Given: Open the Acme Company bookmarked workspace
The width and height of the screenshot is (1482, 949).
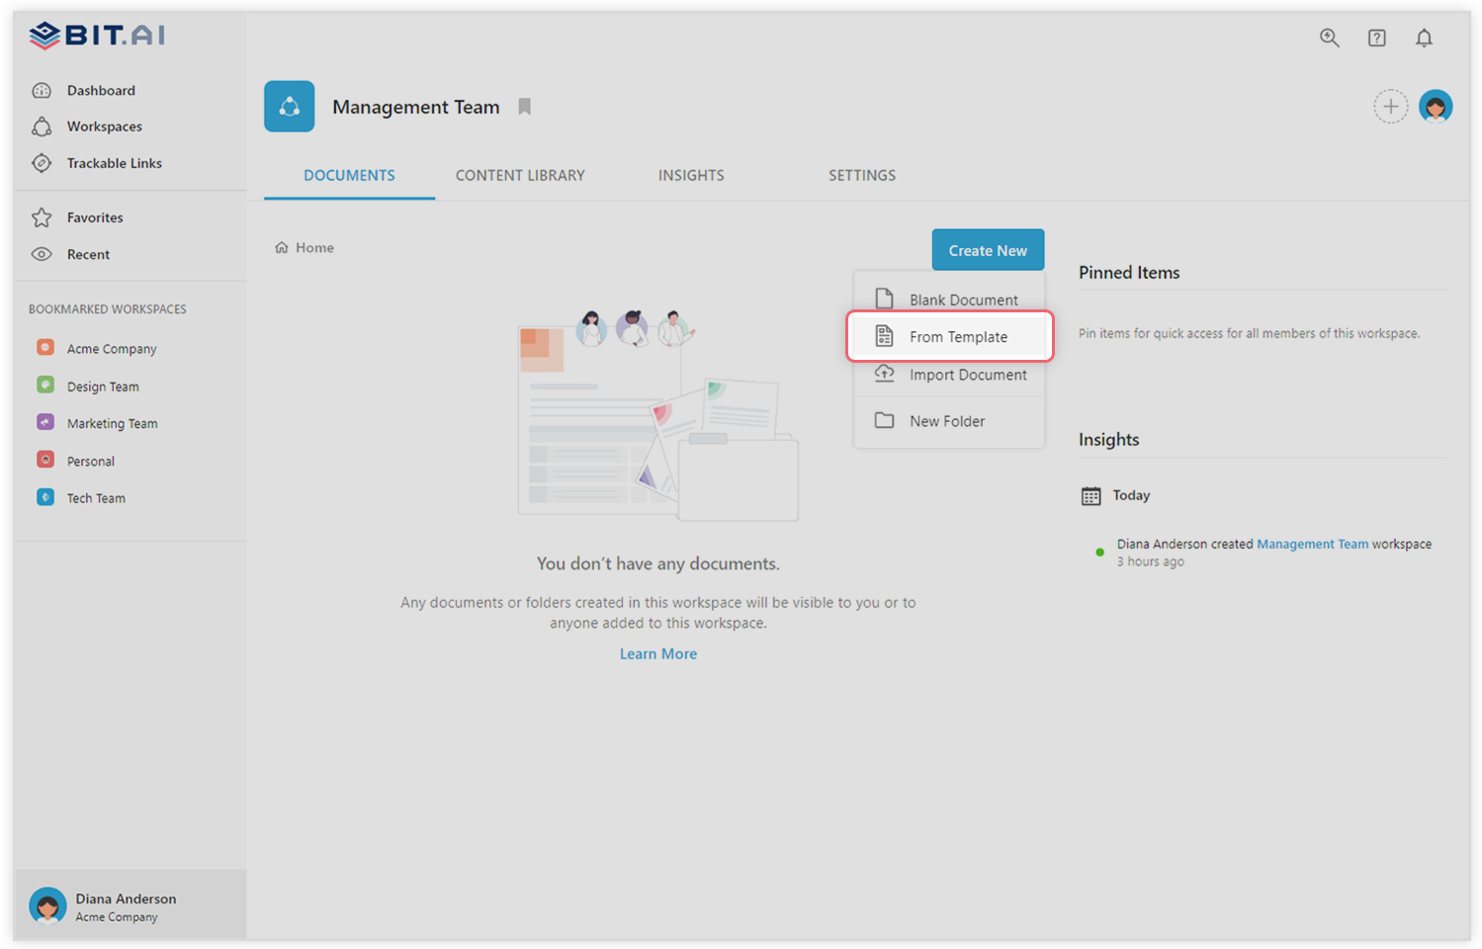Looking at the screenshot, I should tap(112, 349).
